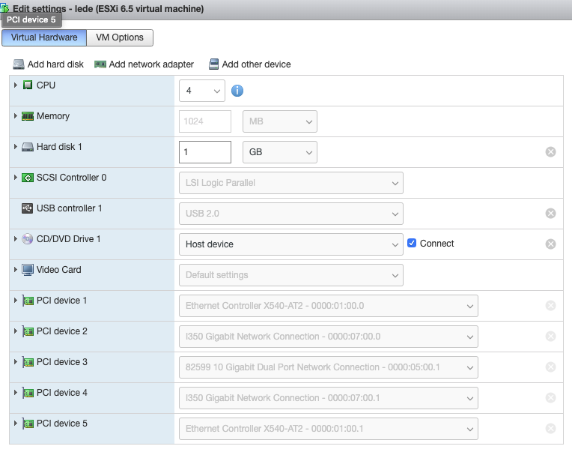Remove USB controller 1 with its X icon
Image resolution: width=572 pixels, height=473 pixels.
(x=550, y=214)
